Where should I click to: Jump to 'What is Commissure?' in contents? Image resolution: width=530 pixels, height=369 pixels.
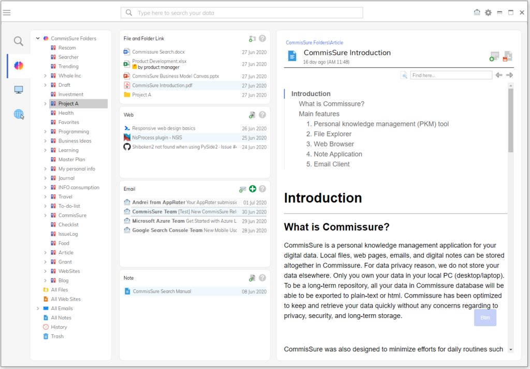pos(332,104)
